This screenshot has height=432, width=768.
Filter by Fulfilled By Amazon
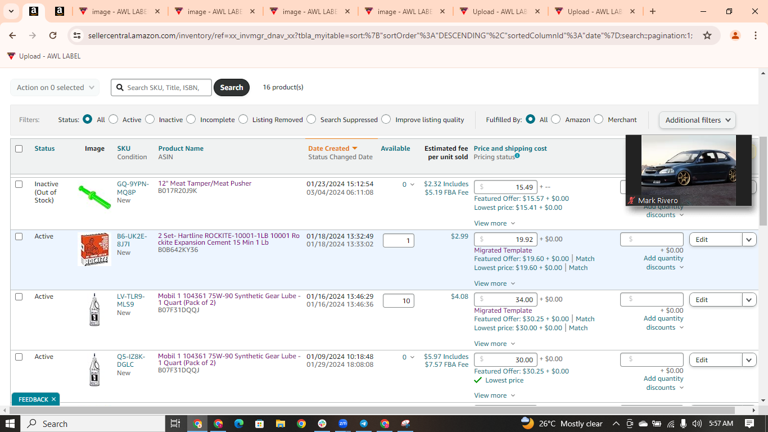555,119
